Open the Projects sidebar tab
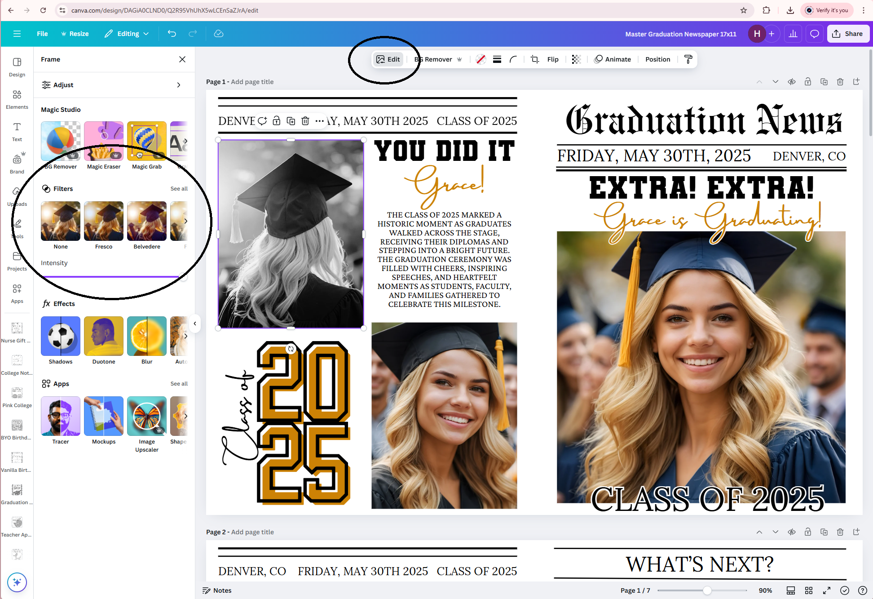The height and width of the screenshot is (599, 873). 17,261
